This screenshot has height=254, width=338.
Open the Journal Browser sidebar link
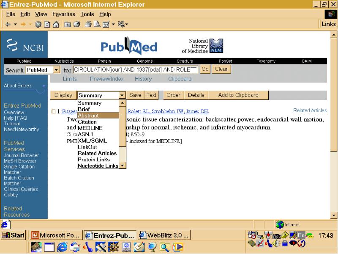point(22,155)
